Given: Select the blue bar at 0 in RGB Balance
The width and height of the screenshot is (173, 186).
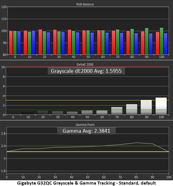Looking at the screenshot, I should tap(19, 43).
